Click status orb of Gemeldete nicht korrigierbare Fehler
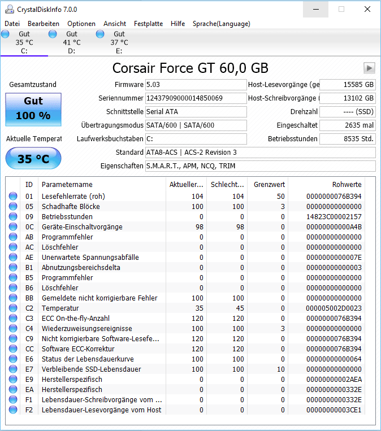This screenshot has height=431, width=381. [13, 298]
